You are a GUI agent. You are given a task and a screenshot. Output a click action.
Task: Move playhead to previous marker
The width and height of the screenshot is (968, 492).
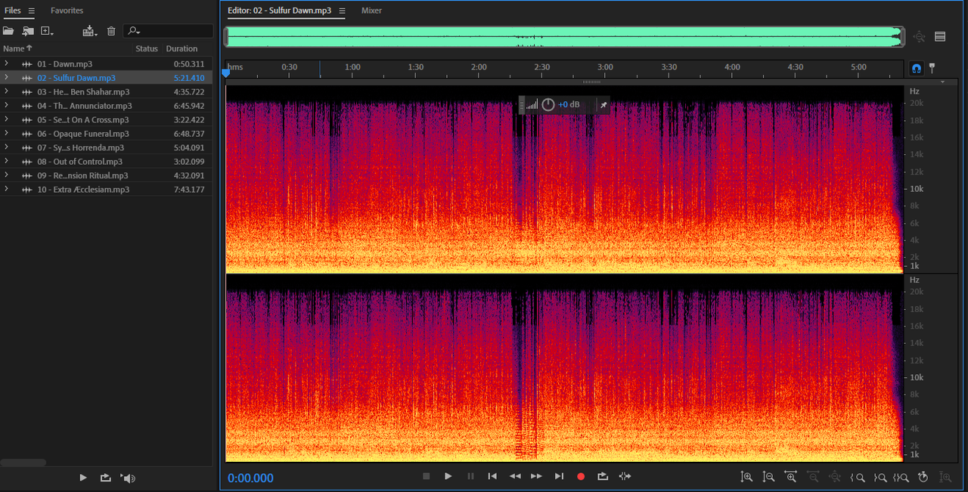492,476
